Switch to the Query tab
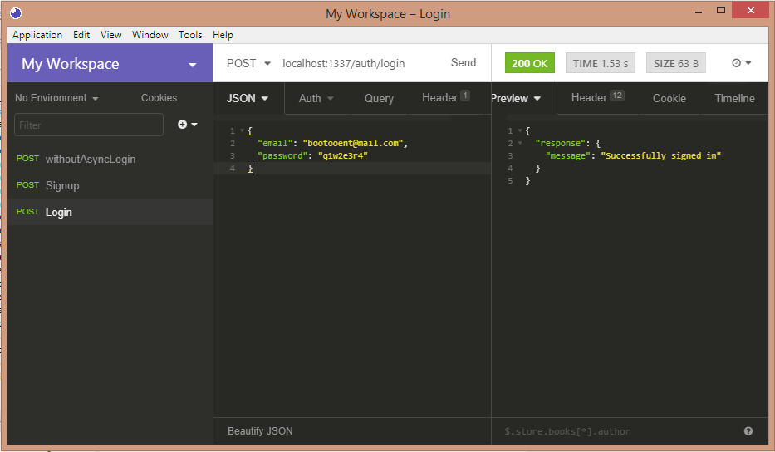Screen dimensions: 775x452 tap(379, 98)
